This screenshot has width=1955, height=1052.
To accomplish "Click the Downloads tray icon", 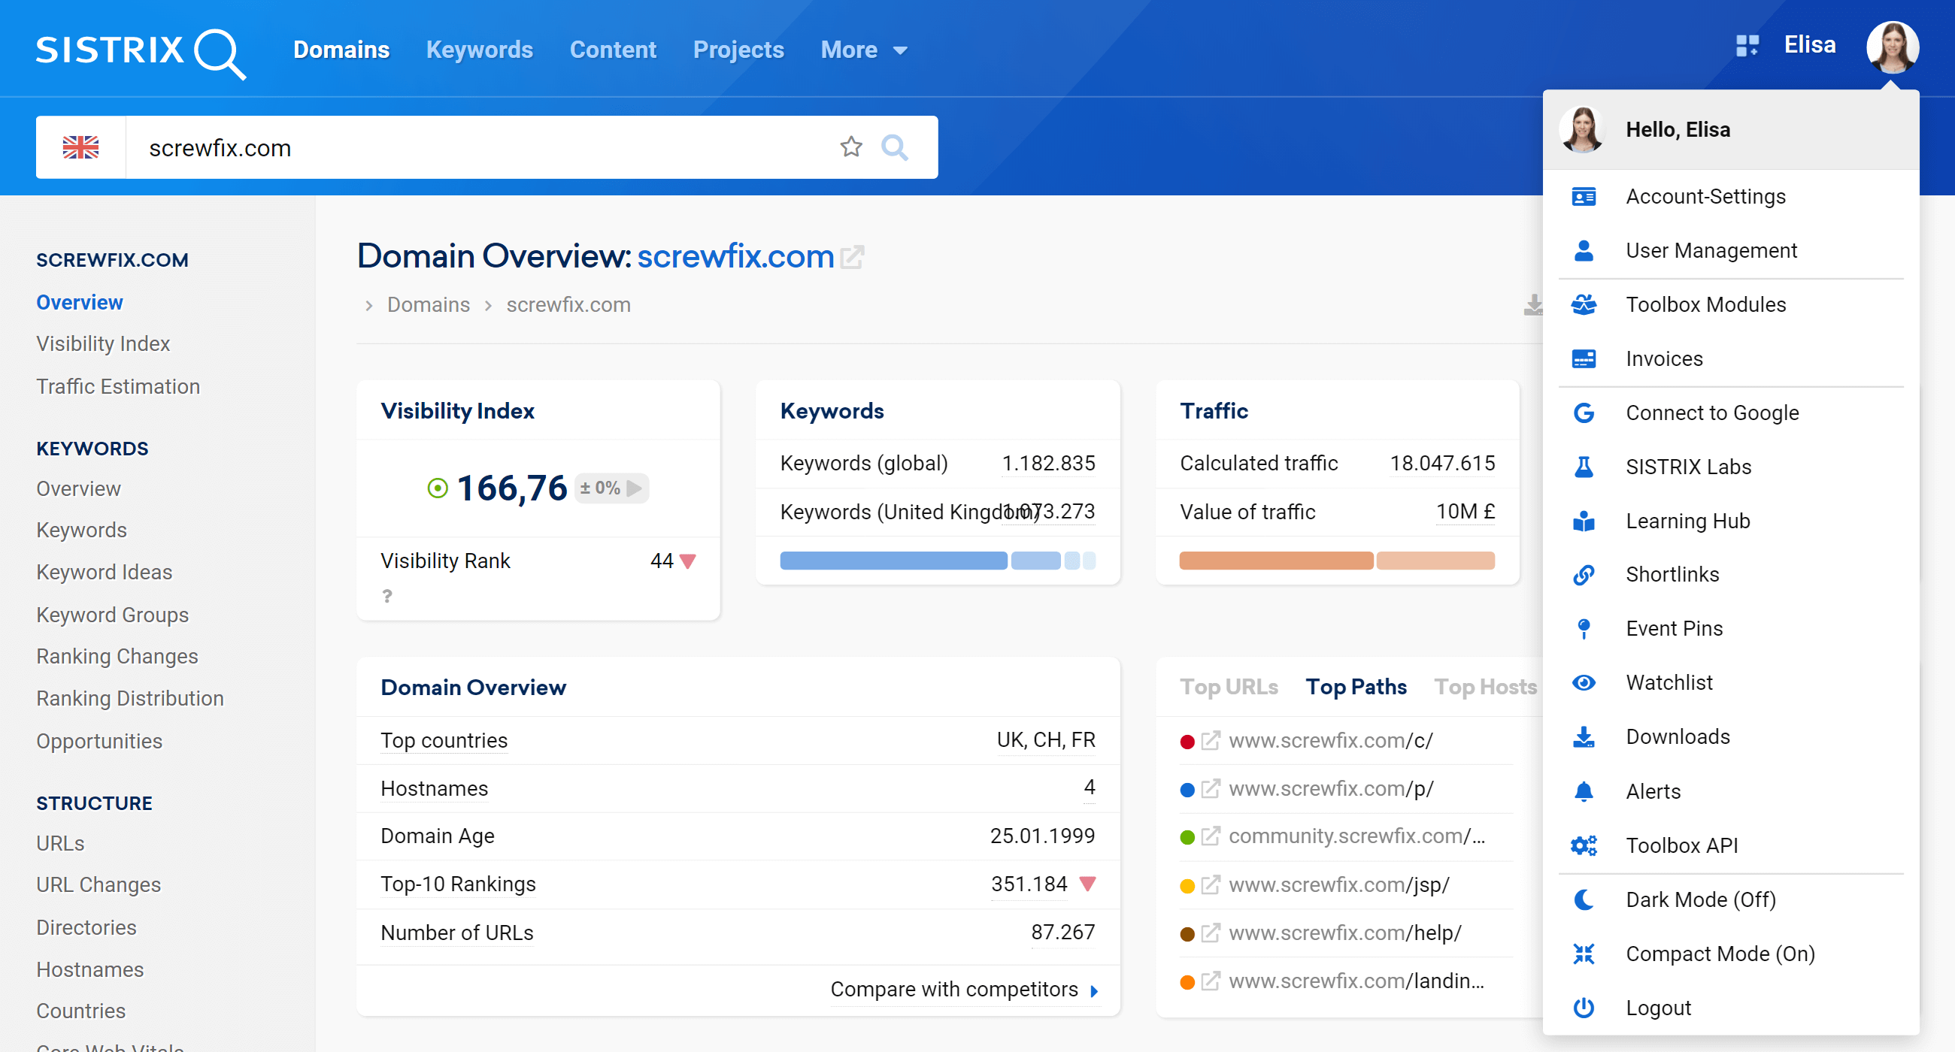I will pyautogui.click(x=1583, y=737).
